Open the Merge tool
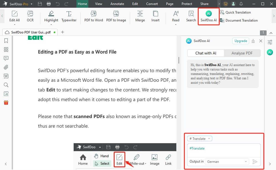 click(x=140, y=16)
